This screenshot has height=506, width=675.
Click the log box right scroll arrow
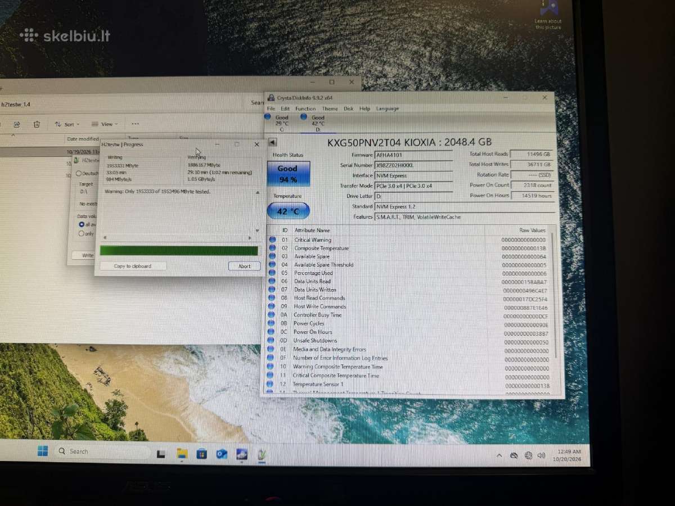click(250, 238)
